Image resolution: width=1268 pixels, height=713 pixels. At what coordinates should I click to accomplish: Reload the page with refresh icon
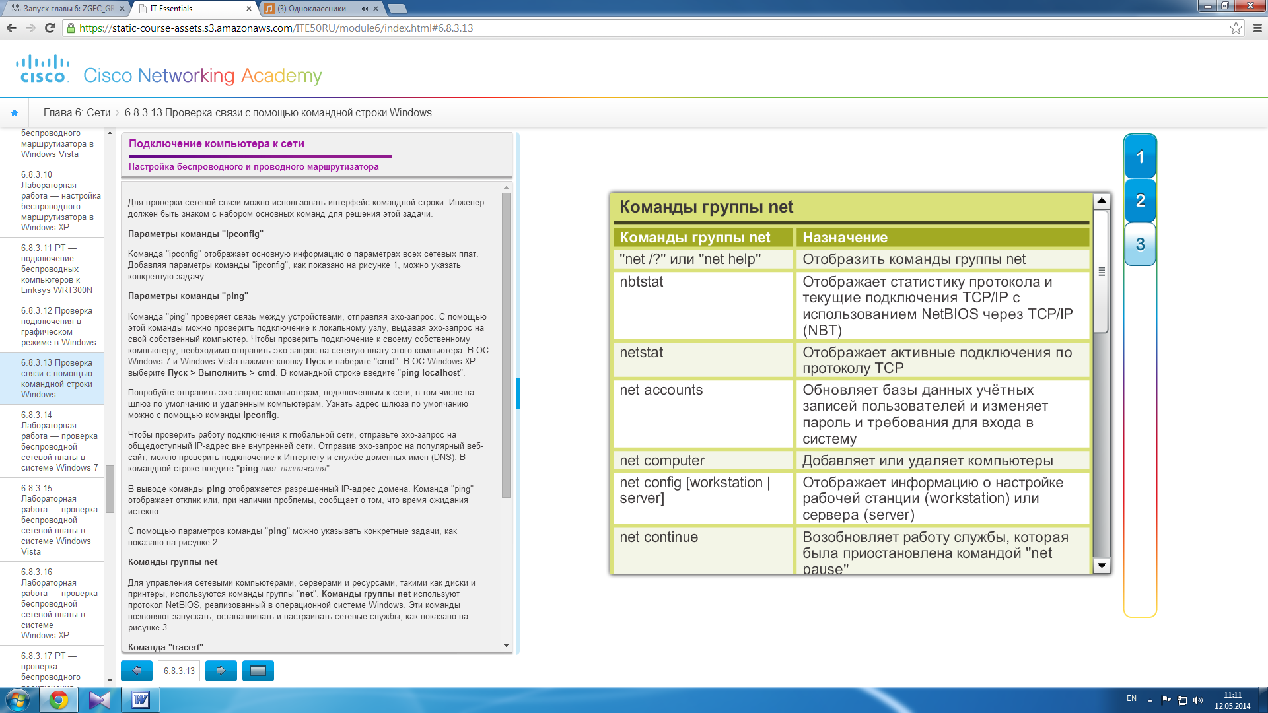(x=50, y=28)
